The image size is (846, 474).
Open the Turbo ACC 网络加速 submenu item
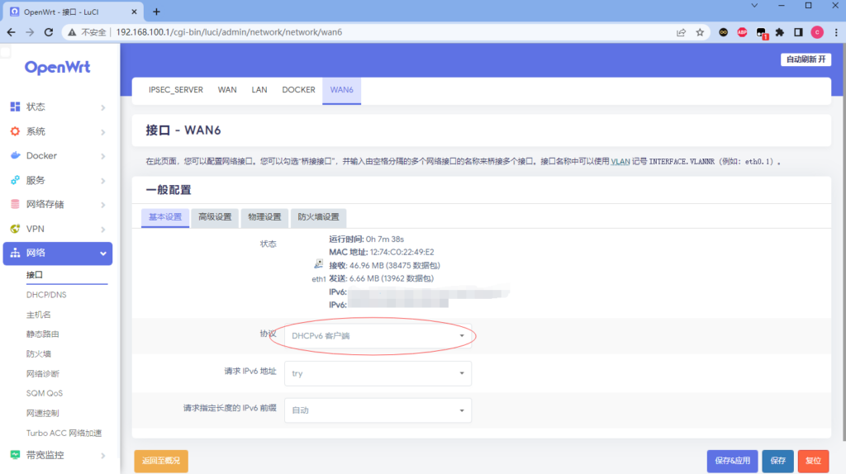tap(64, 433)
